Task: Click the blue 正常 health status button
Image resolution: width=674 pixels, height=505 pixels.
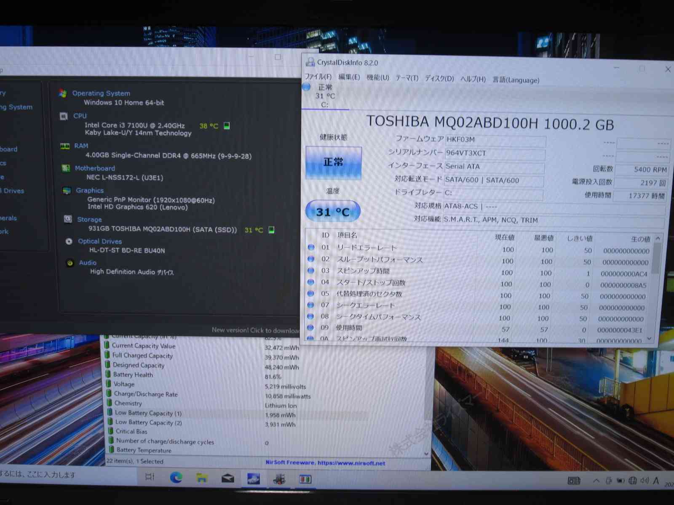Action: click(x=333, y=163)
